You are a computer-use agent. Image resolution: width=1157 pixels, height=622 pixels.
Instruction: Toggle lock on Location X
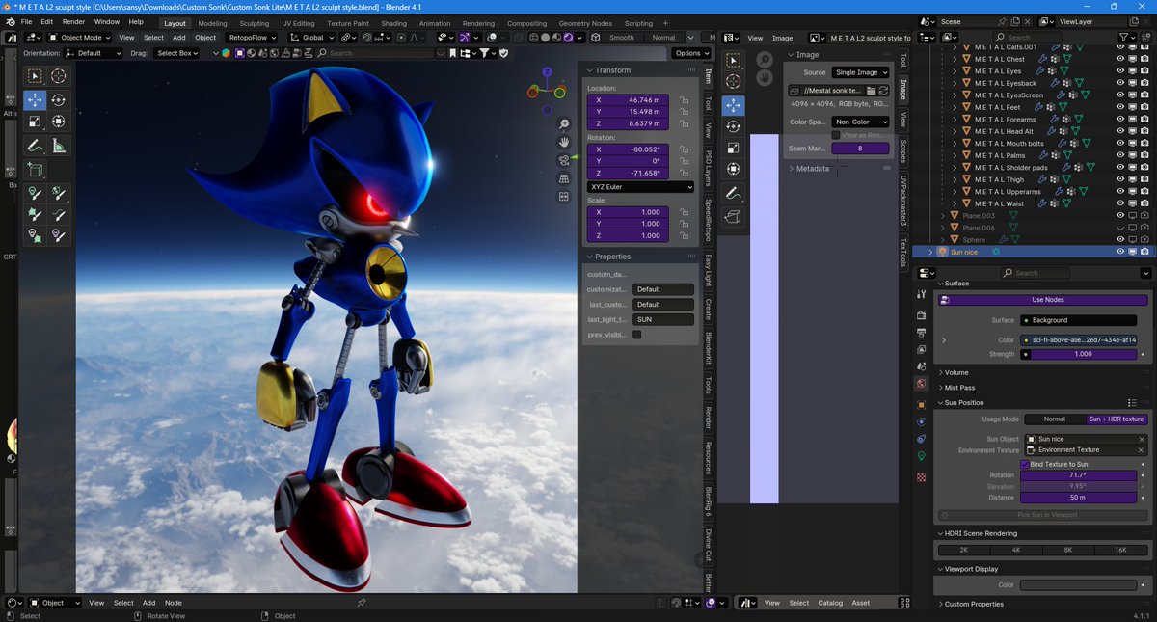click(684, 100)
